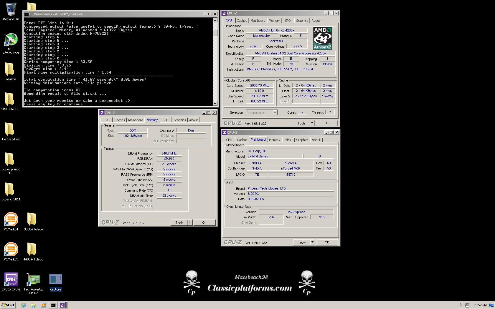Click the Manufacturer DFI Corp,LTD field
495x309 pixels.
(x=290, y=151)
